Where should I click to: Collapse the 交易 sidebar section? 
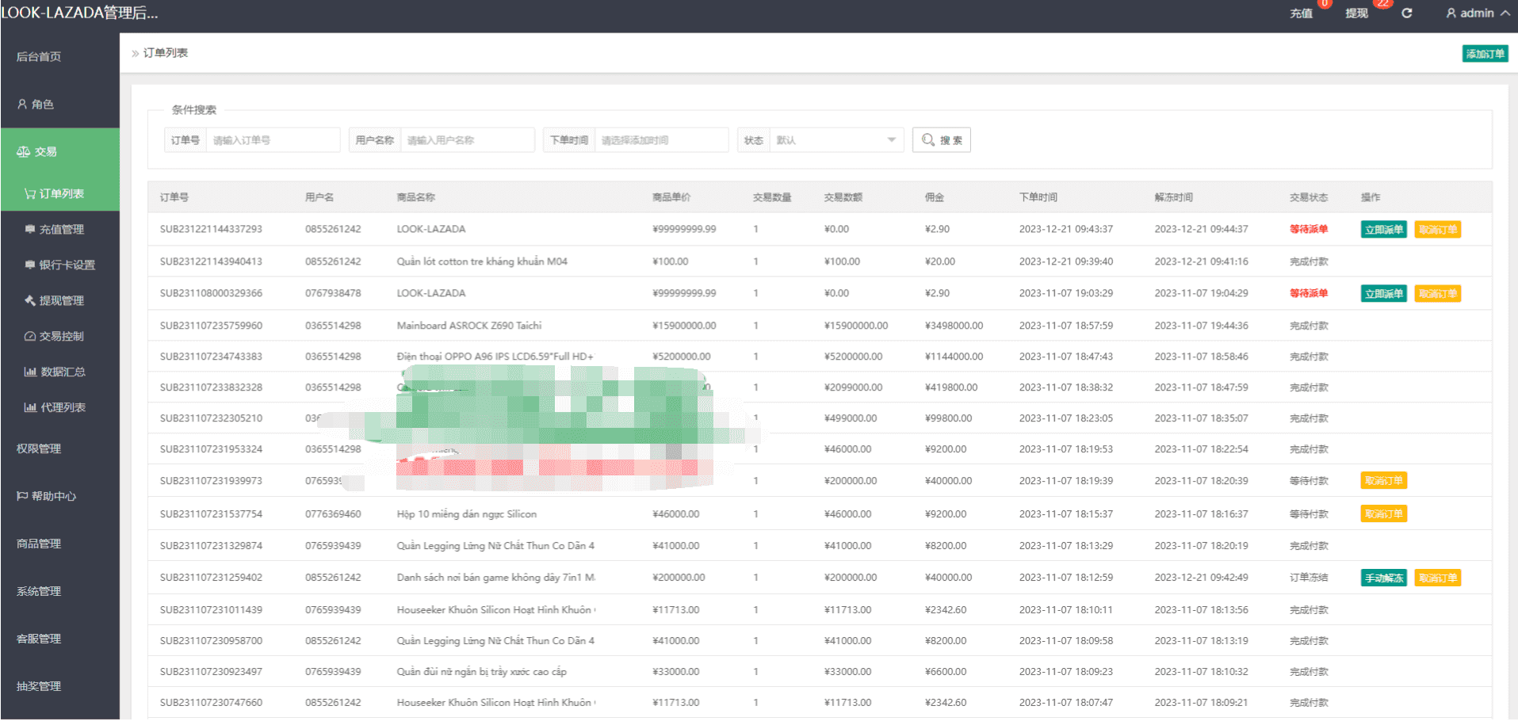click(x=45, y=151)
